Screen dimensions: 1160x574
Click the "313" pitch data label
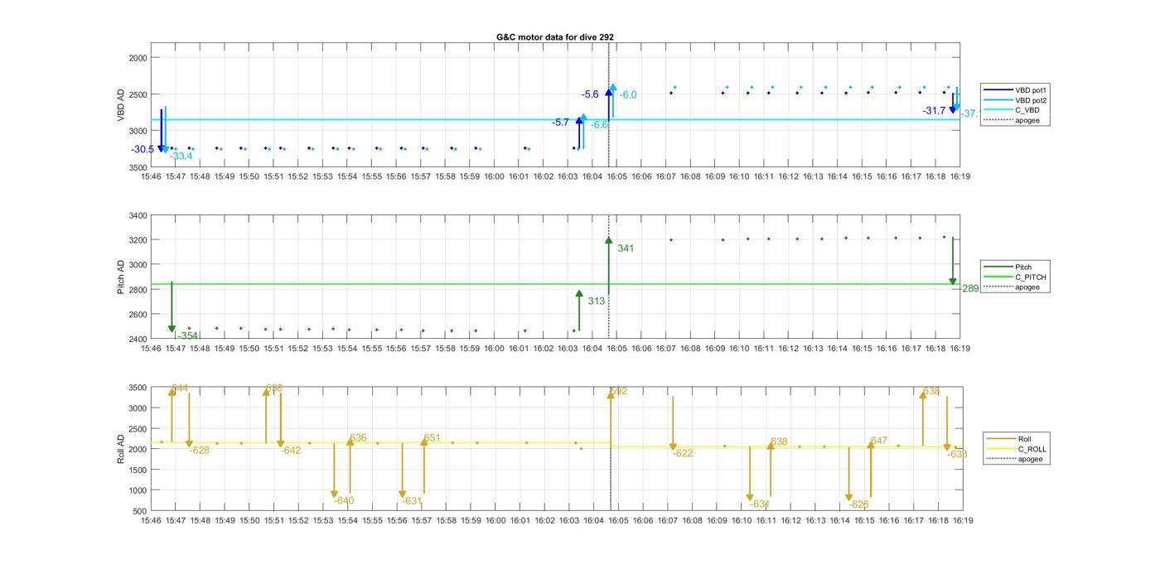tap(597, 301)
